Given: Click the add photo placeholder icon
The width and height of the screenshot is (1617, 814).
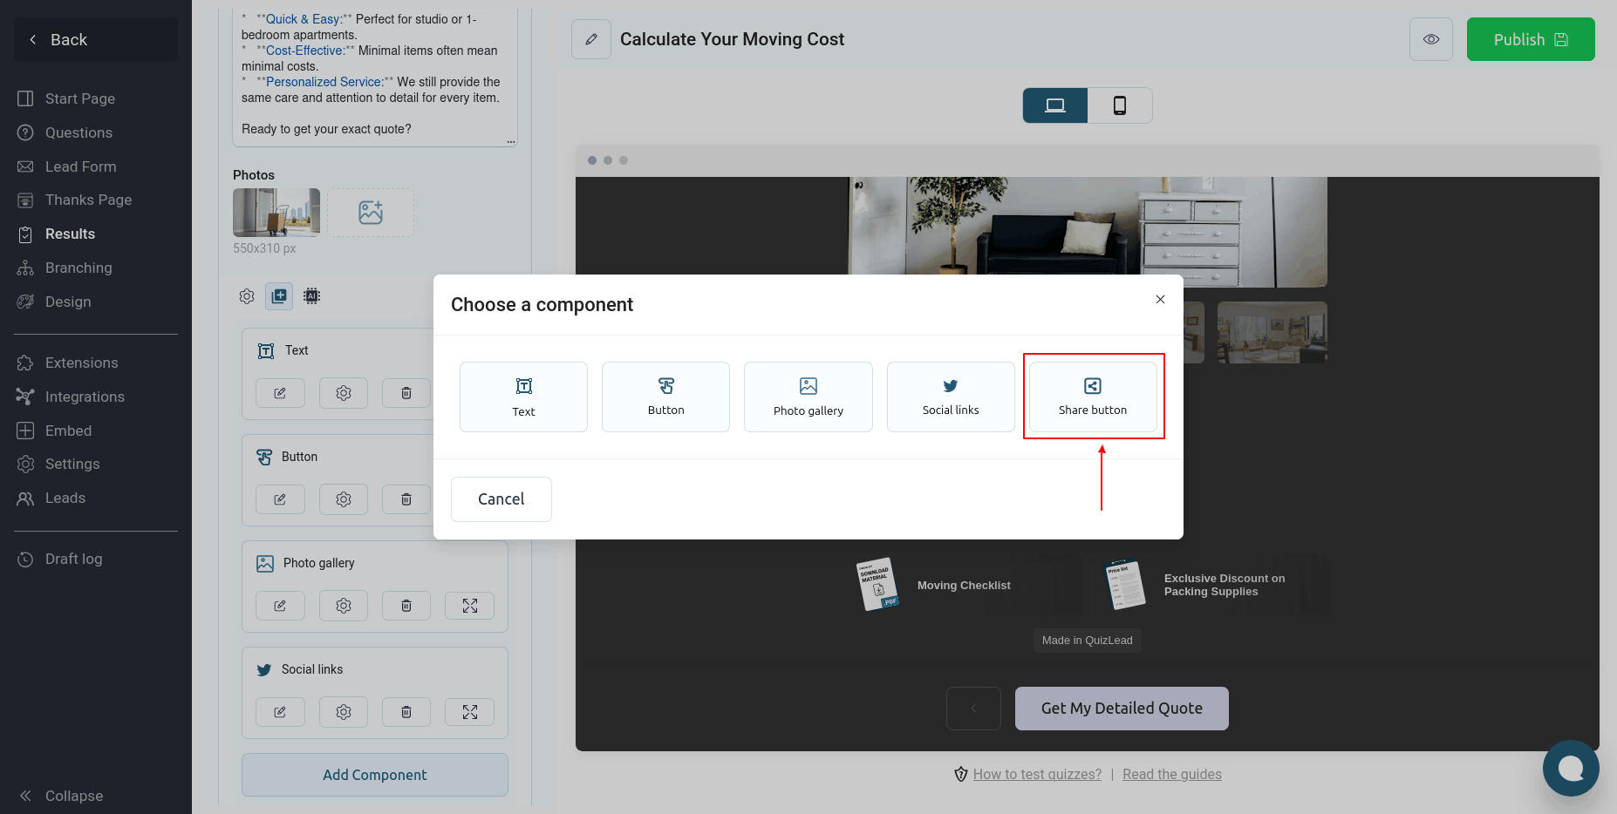Looking at the screenshot, I should [x=371, y=213].
